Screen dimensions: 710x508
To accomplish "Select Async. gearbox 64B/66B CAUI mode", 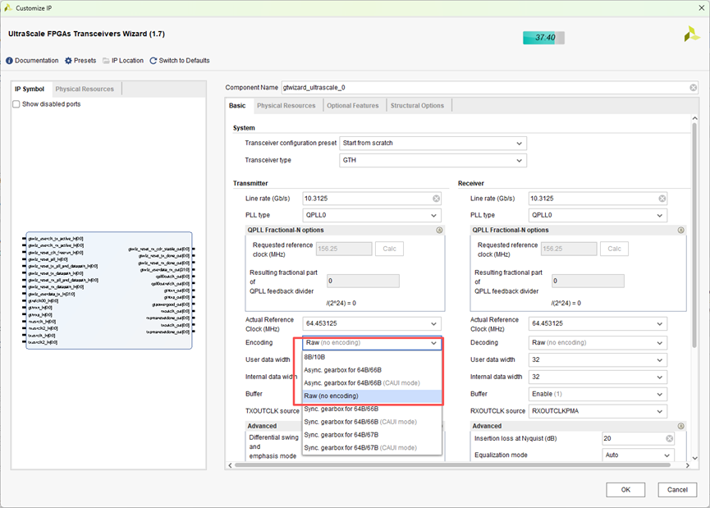I will click(372, 383).
